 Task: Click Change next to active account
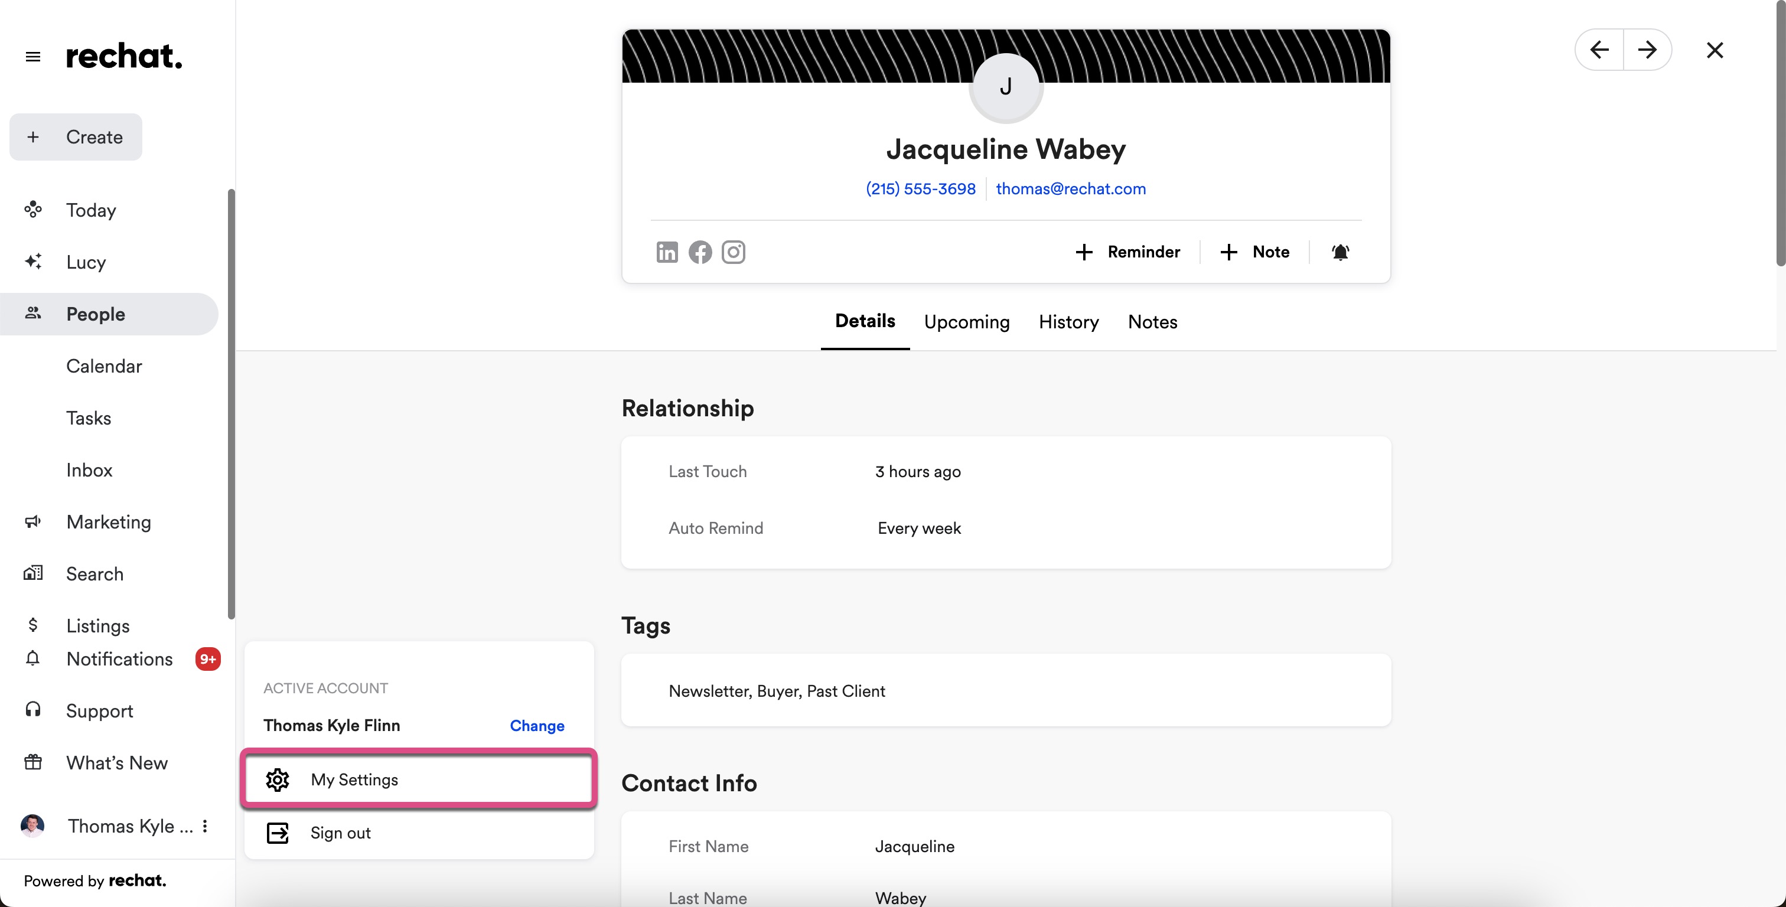(x=537, y=725)
